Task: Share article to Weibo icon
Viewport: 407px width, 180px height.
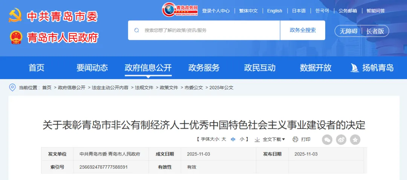Action: click(x=341, y=140)
